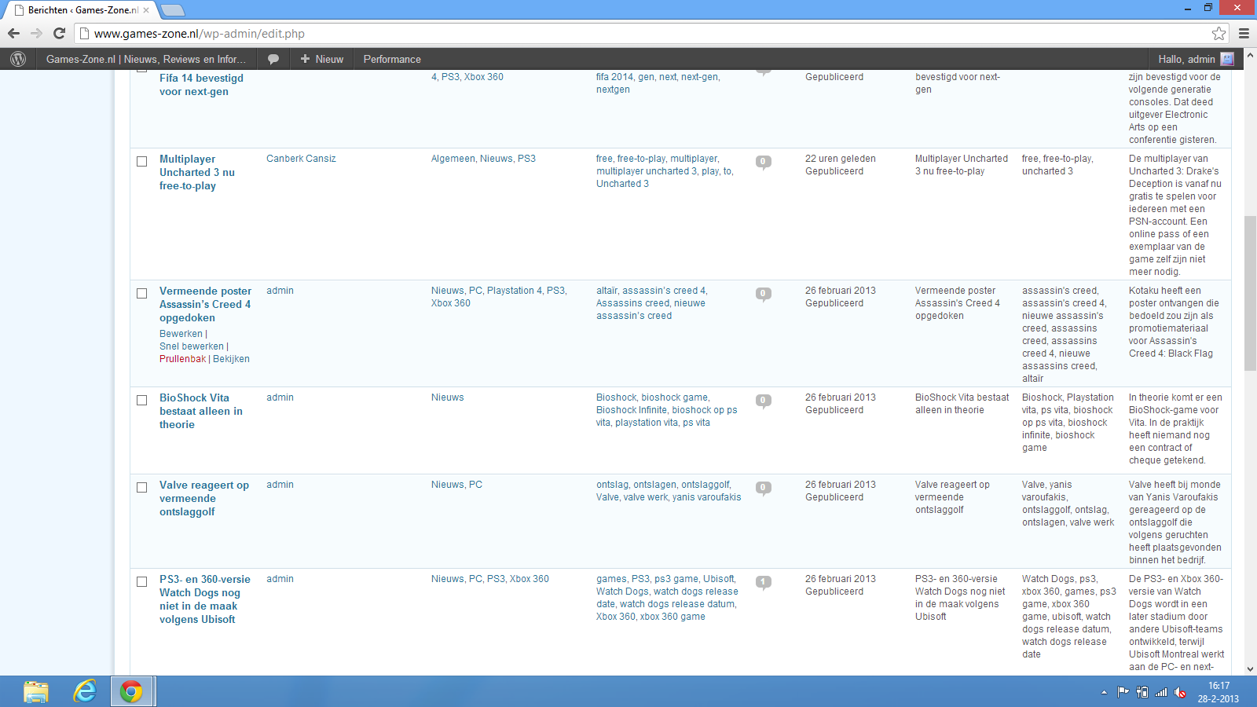
Task: Show hidden system tray icons arrow
Action: tap(1104, 692)
